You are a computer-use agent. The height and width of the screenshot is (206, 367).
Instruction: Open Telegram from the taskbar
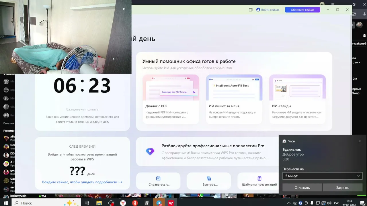click(159, 203)
